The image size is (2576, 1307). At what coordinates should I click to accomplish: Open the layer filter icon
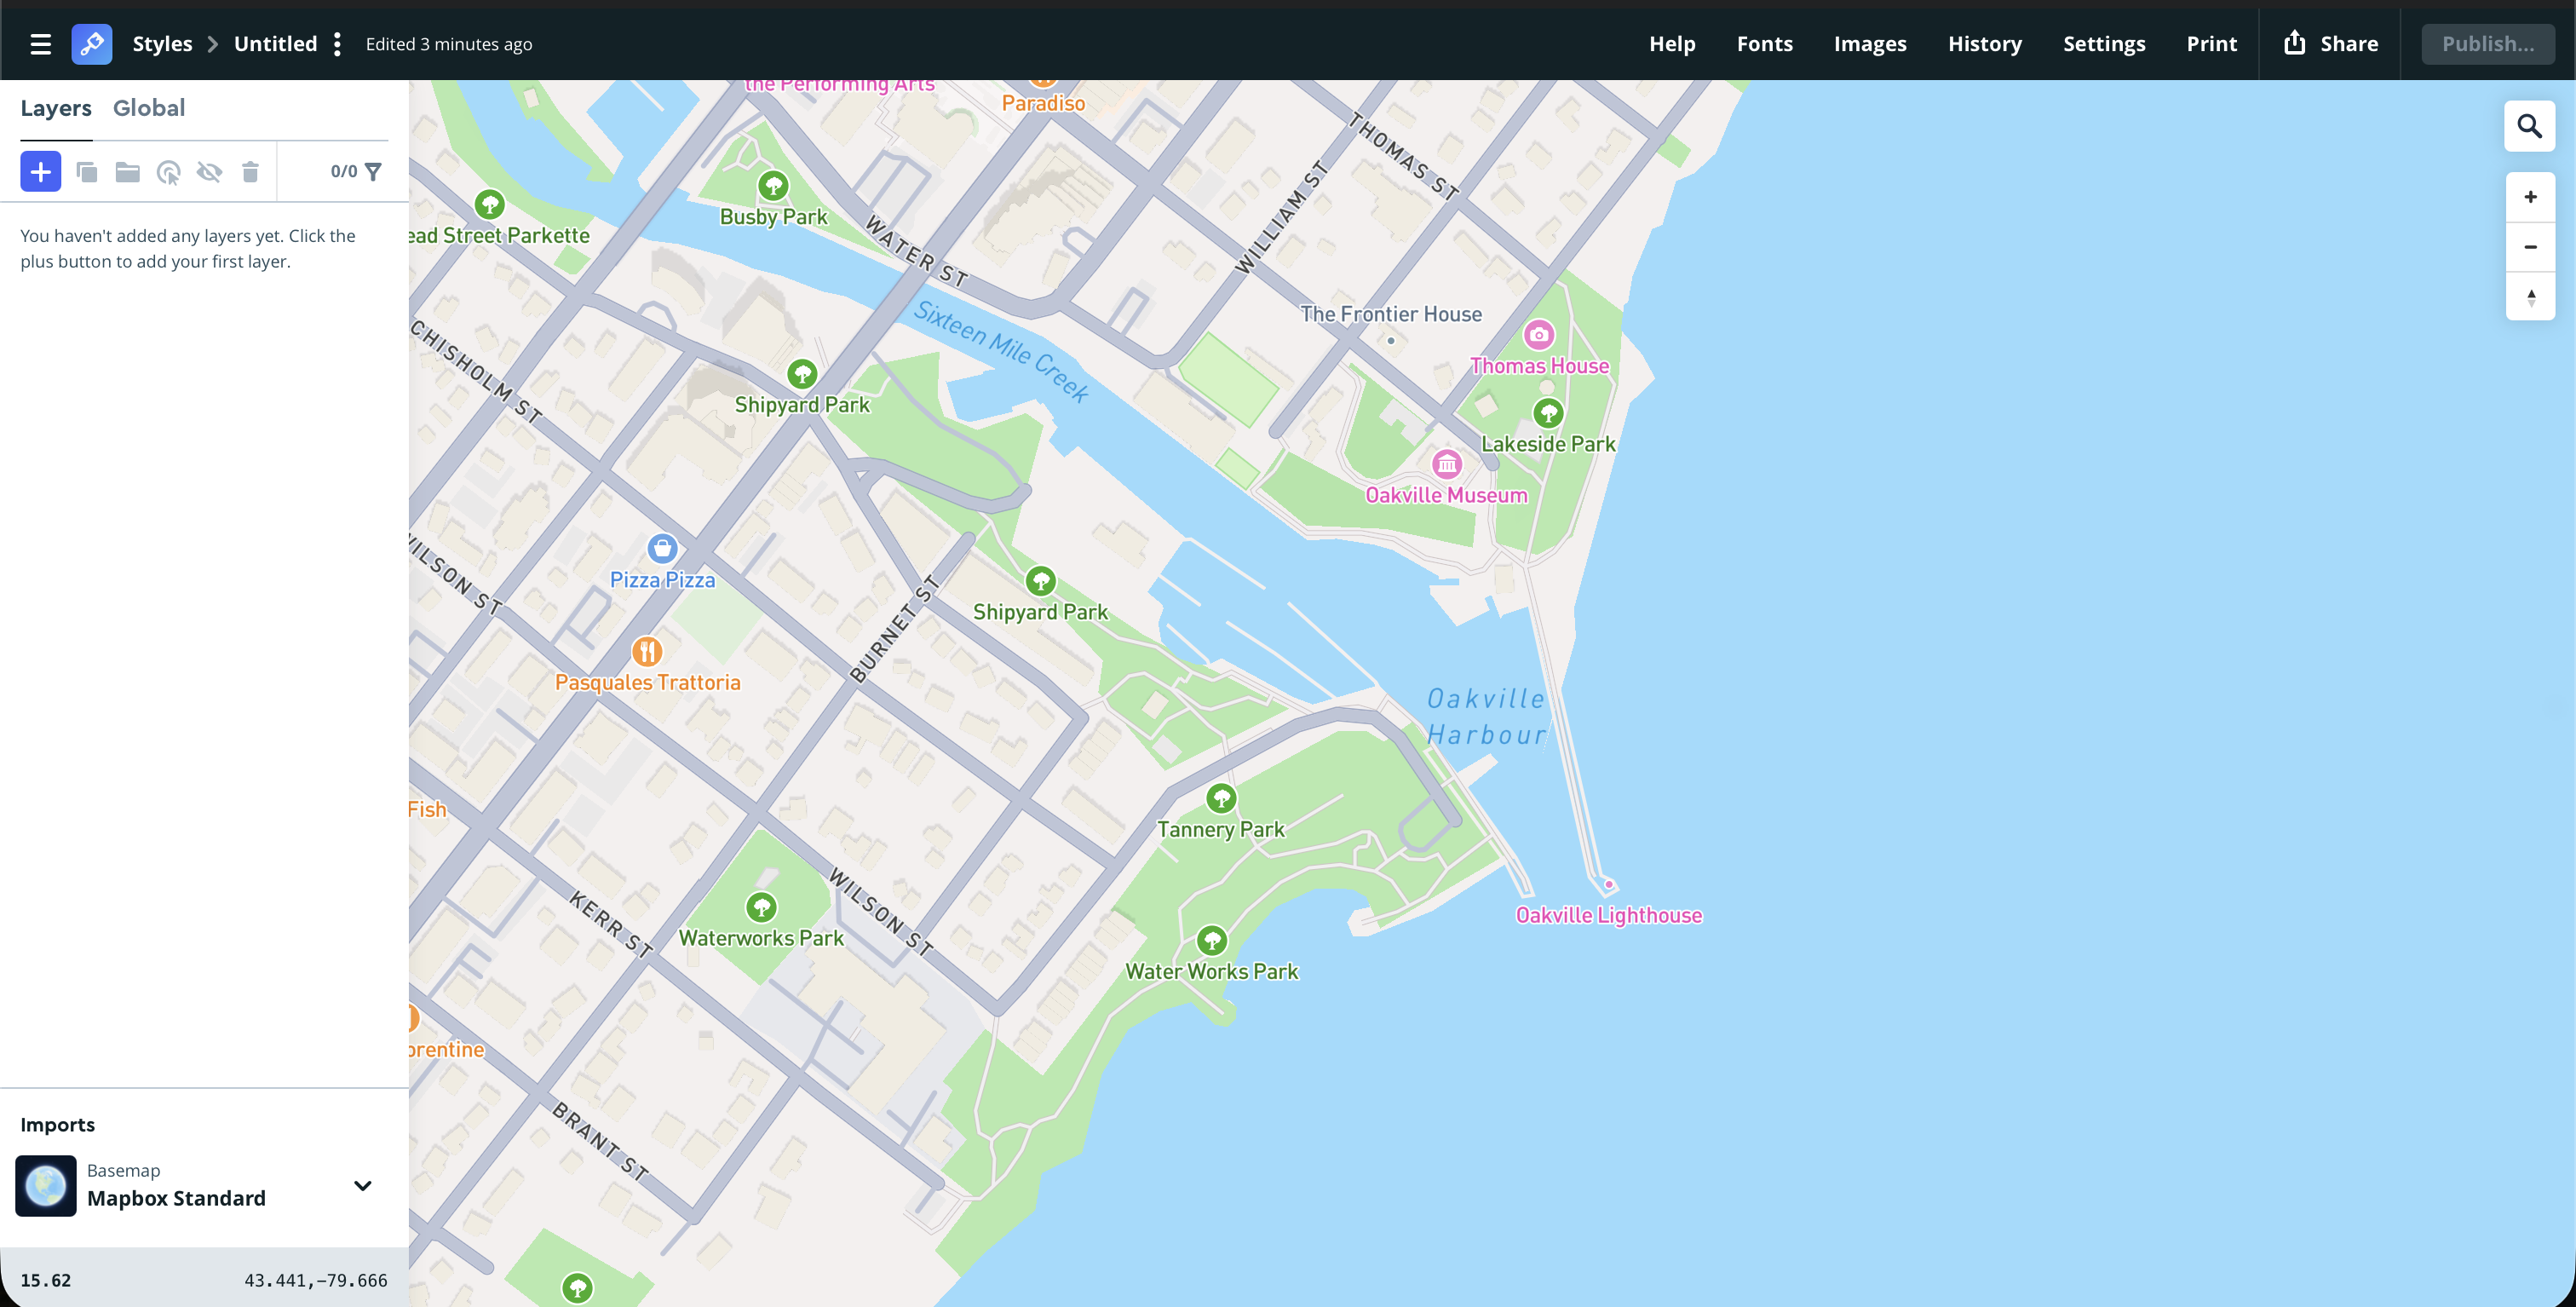[x=372, y=171]
